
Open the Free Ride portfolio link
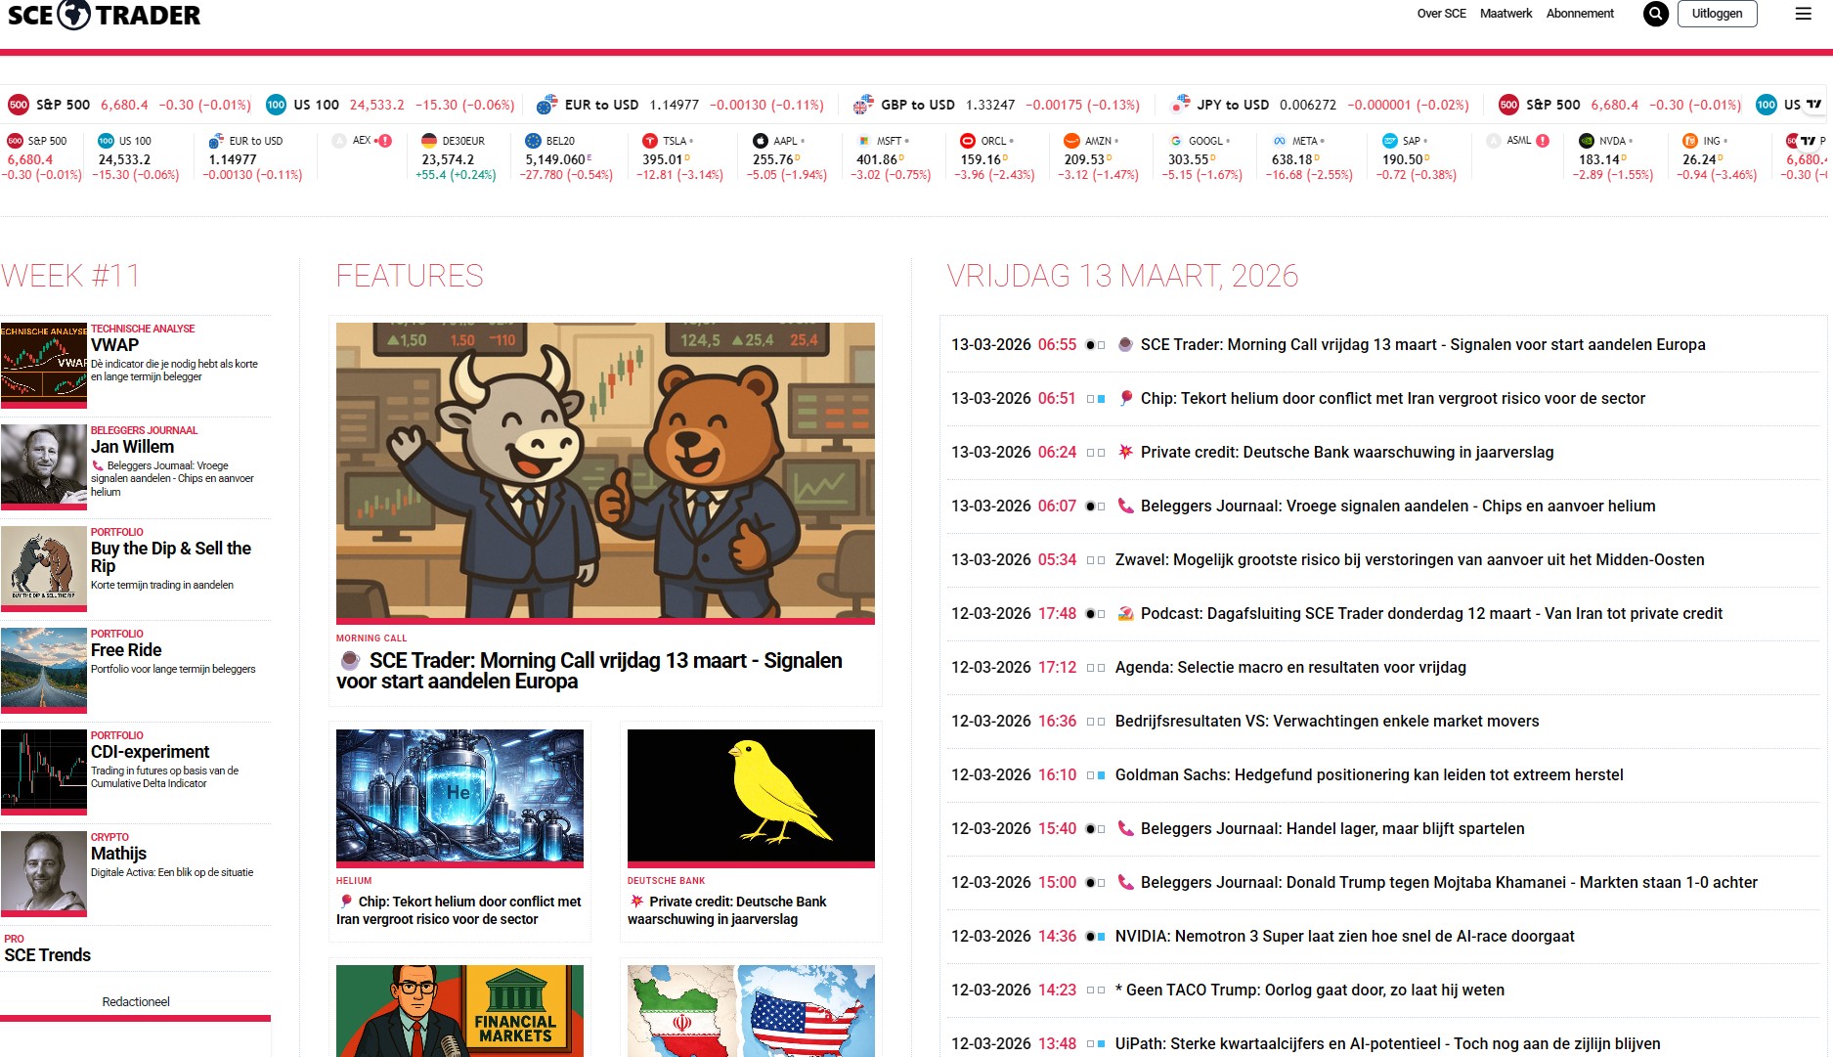tap(126, 650)
